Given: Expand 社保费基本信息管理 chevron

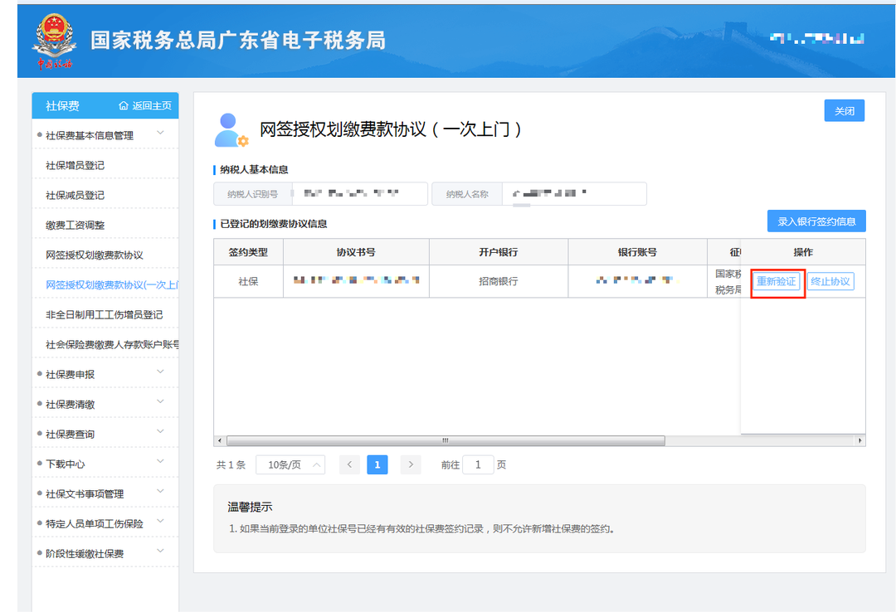Looking at the screenshot, I should [161, 133].
